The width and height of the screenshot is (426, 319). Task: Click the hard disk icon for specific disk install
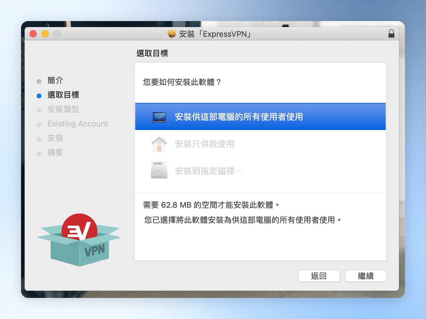[159, 170]
